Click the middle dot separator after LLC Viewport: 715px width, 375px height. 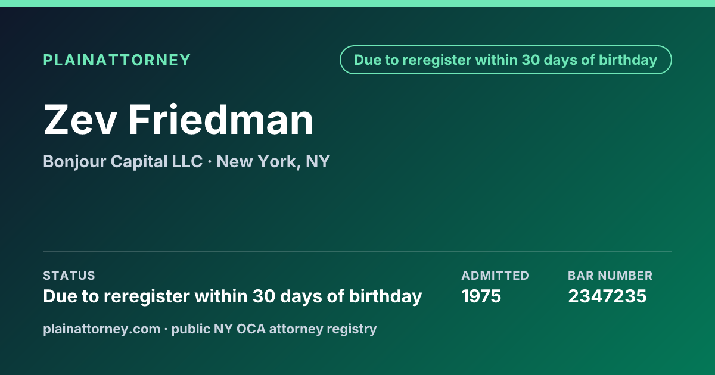tap(210, 162)
